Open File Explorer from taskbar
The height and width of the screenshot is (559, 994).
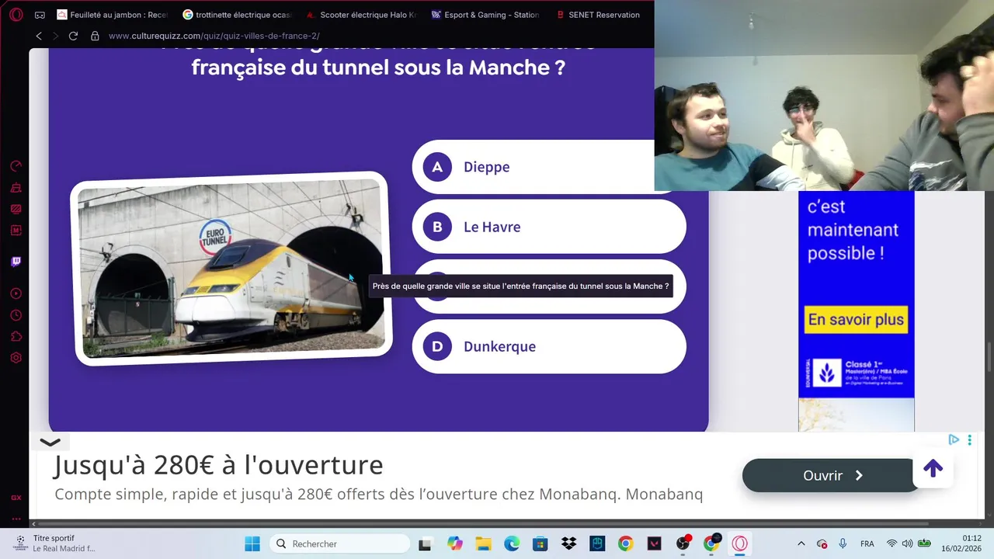coord(483,543)
